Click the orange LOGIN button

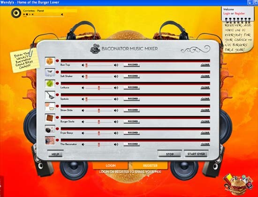pyautogui.click(x=110, y=166)
